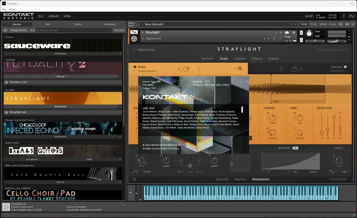The width and height of the screenshot is (357, 218).
Task: Mute the Straylight instrument
Action: point(301,40)
